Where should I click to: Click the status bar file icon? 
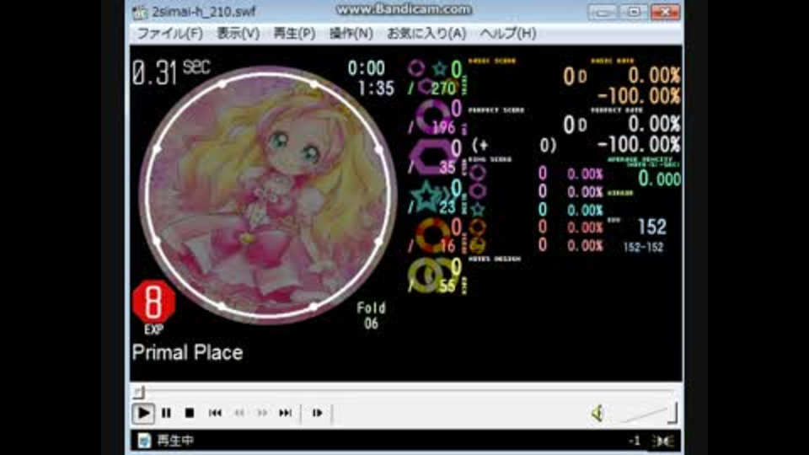point(144,440)
